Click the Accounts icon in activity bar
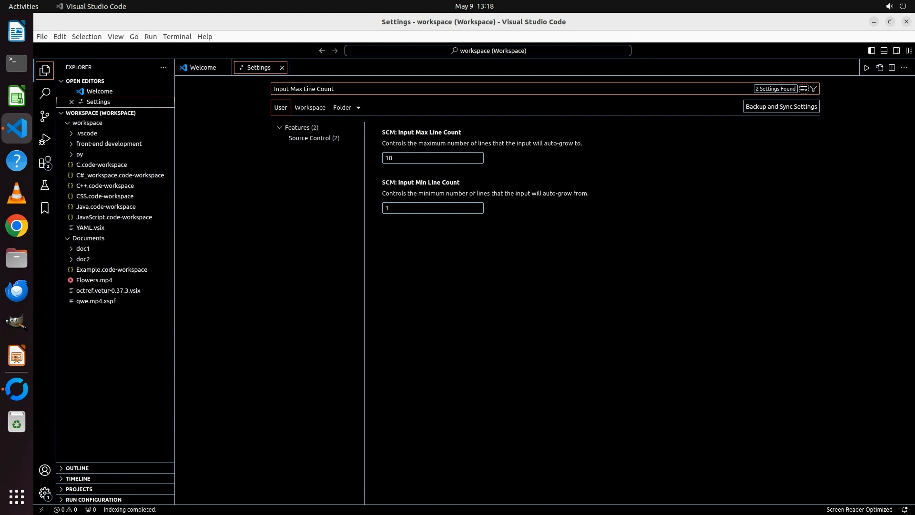Screen dimensions: 915x515 [x=45, y=470]
